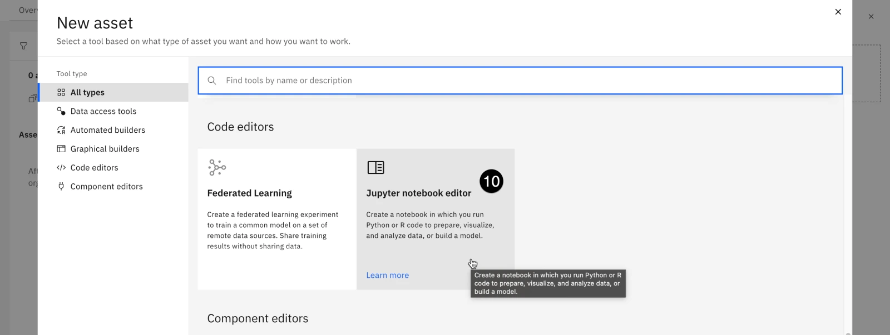Click the Jupyter notebook description text
890x335 pixels.
click(x=430, y=225)
